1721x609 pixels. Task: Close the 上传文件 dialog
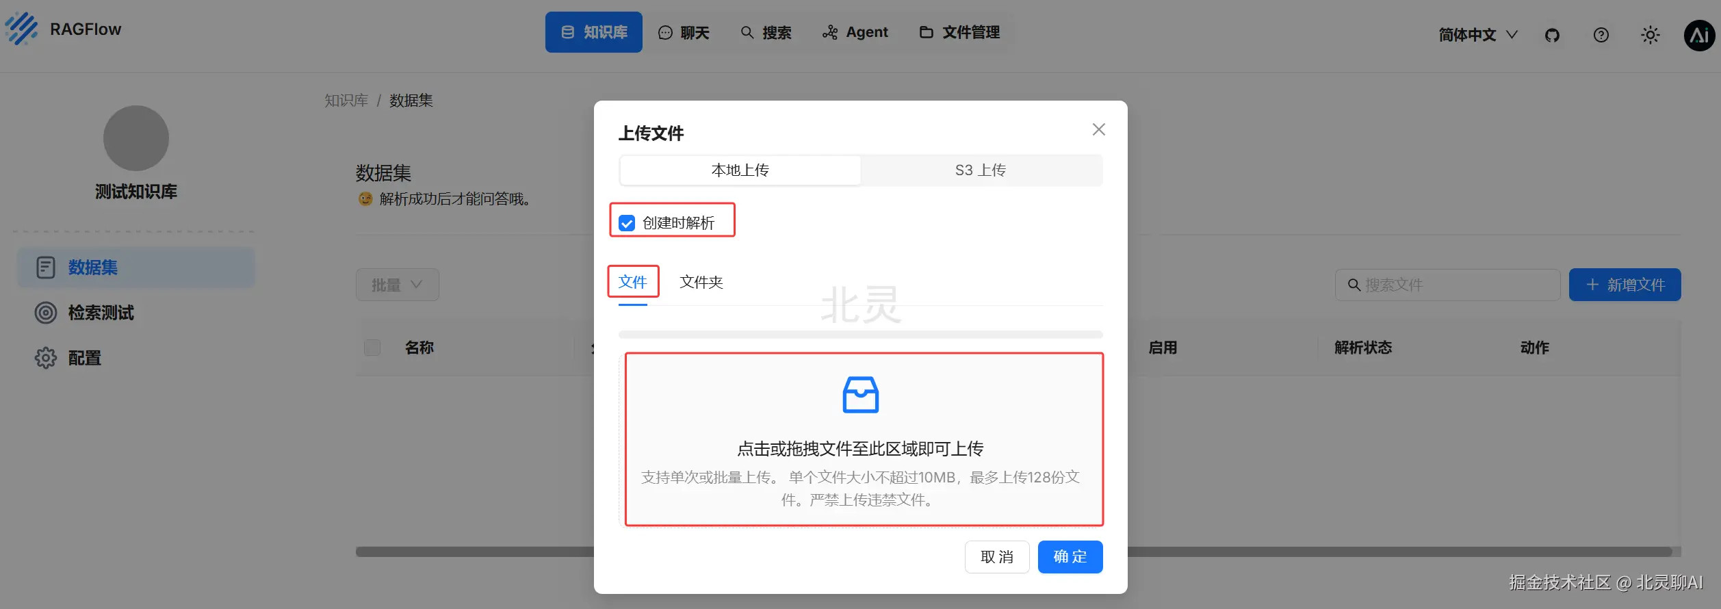pos(1099,129)
